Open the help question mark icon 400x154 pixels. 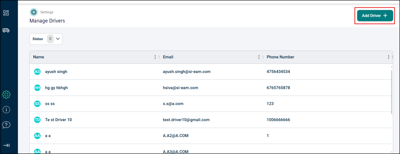[6, 125]
